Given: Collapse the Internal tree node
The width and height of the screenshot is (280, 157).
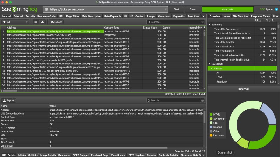Looking at the screenshot, I should click(212, 68).
